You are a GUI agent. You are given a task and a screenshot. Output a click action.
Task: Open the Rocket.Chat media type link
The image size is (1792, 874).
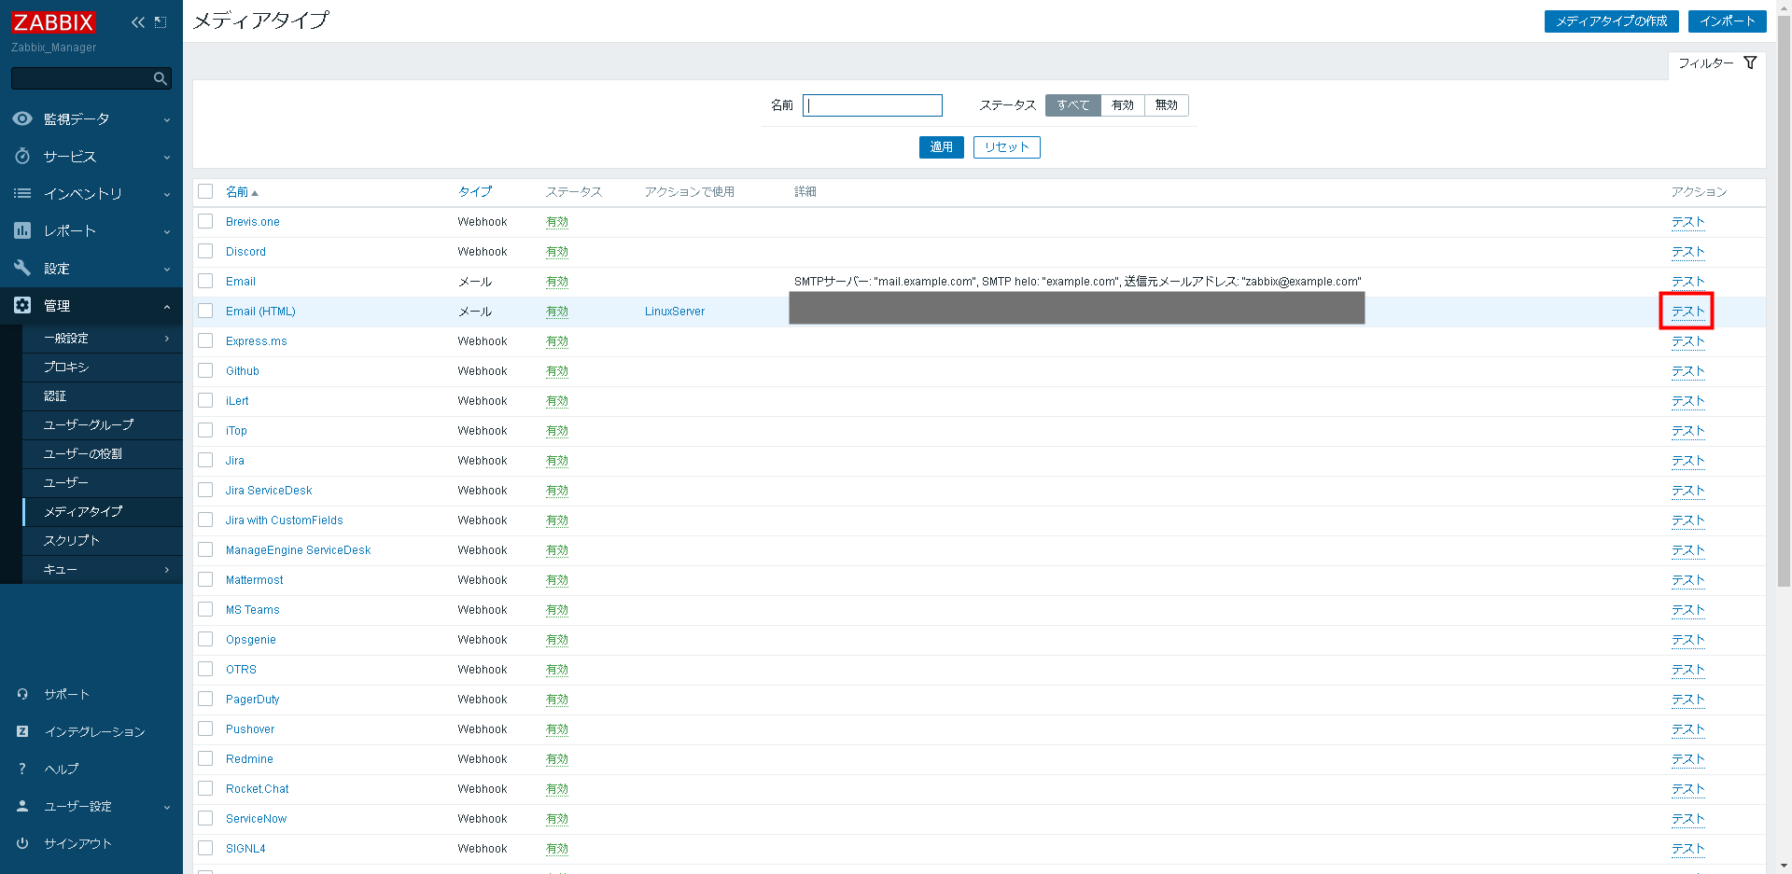(257, 789)
